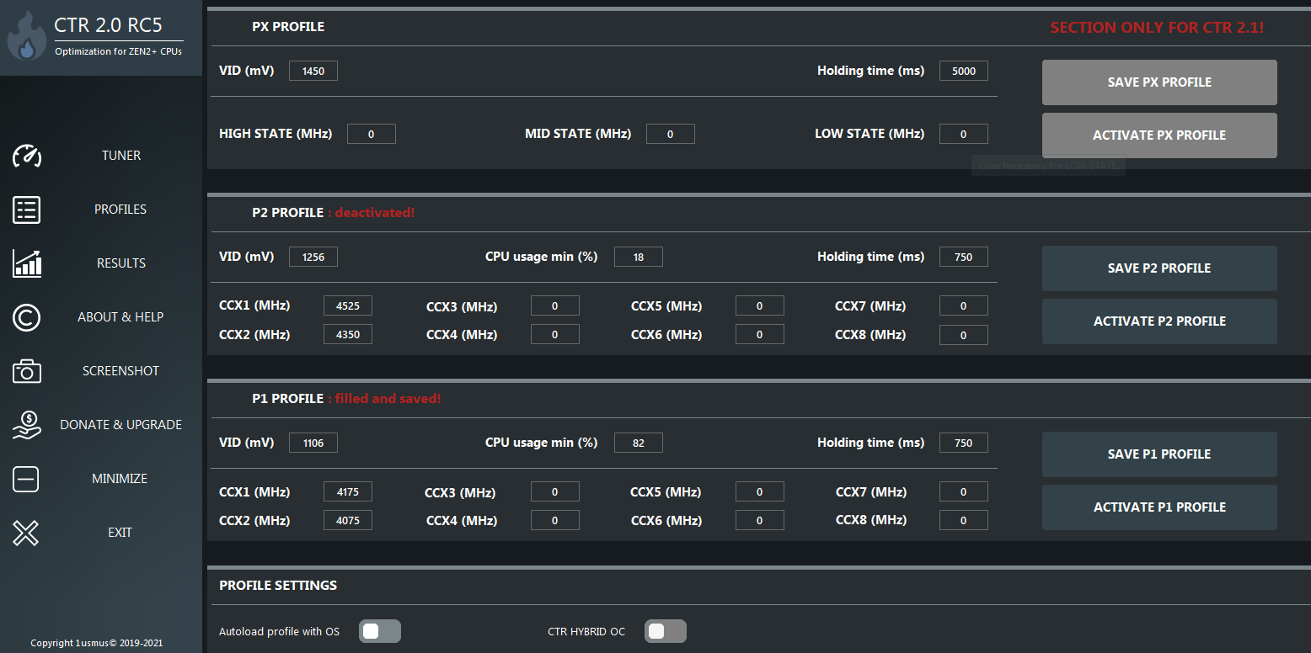
Task: Focus P2 CCX1 field 4525
Action: (348, 306)
